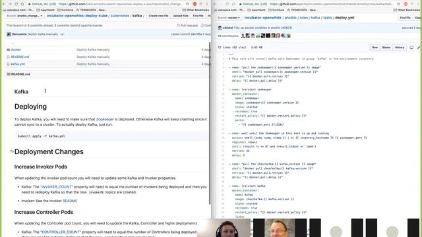Screen dimensions: 422x237
Task: Click left page vertical scrollbar
Action: 210,123
